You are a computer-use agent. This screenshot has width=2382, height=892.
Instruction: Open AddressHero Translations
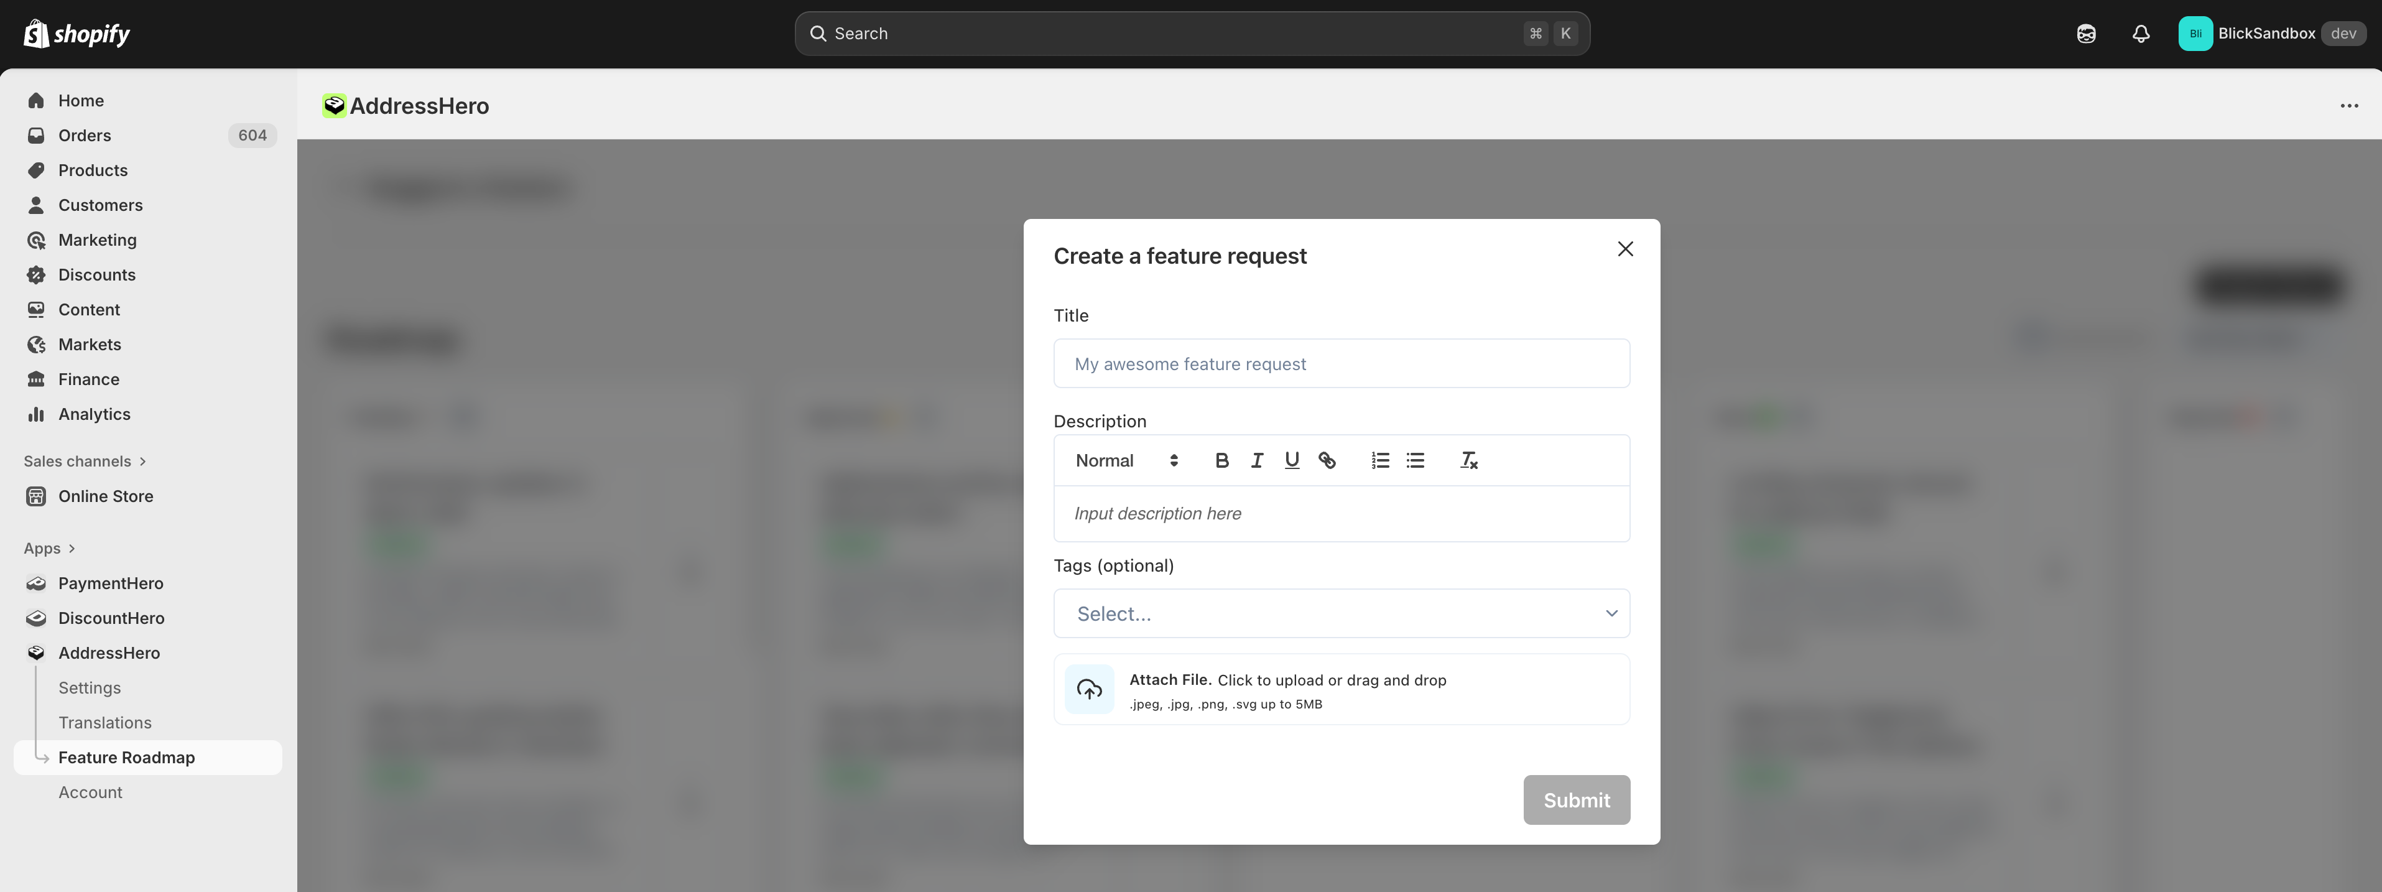[x=104, y=723]
